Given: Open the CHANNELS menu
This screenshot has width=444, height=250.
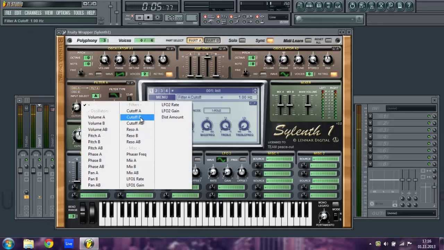Looking at the screenshot, I should click(33, 13).
